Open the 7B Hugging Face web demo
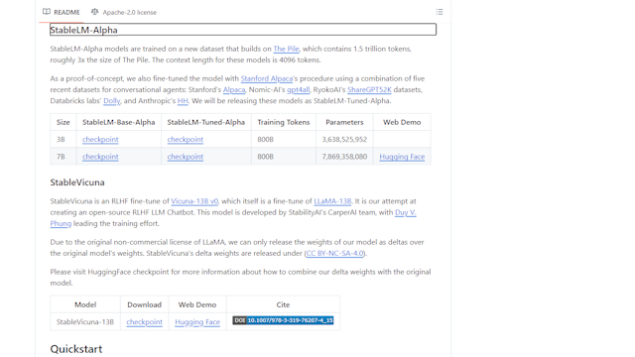The width and height of the screenshot is (635, 357). 402,157
